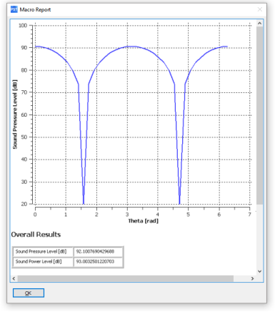The image size is (275, 312).
Task: Click the vertical scrollbar down arrow
Action: click(x=259, y=271)
